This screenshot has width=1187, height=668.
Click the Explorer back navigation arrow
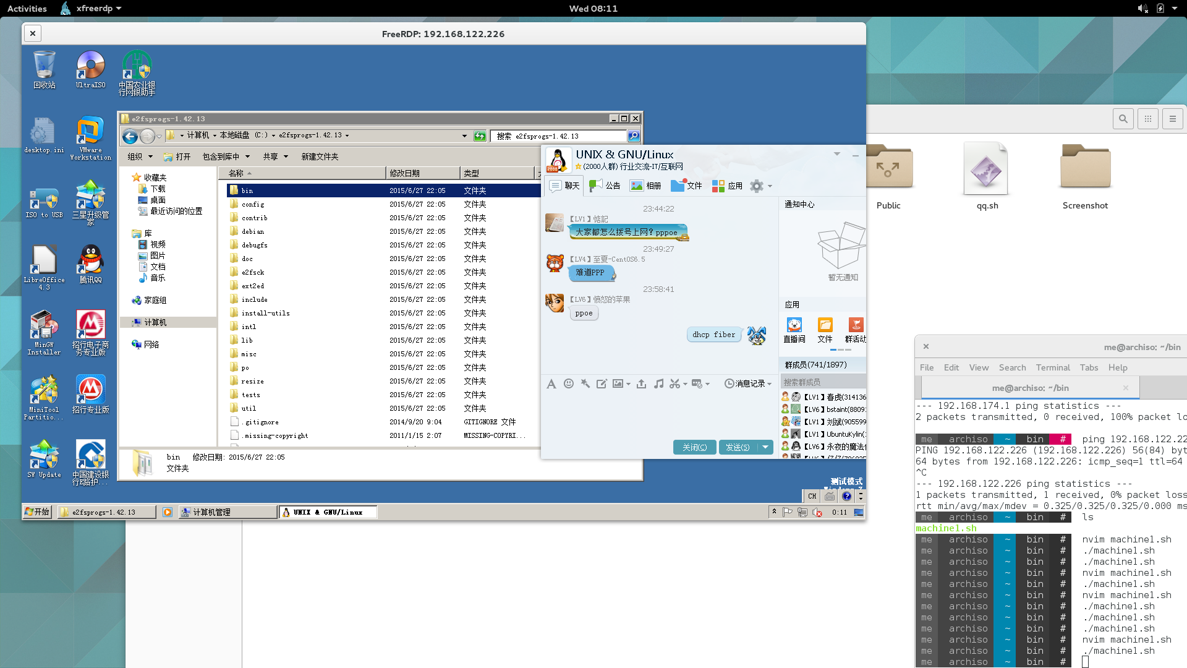click(130, 136)
